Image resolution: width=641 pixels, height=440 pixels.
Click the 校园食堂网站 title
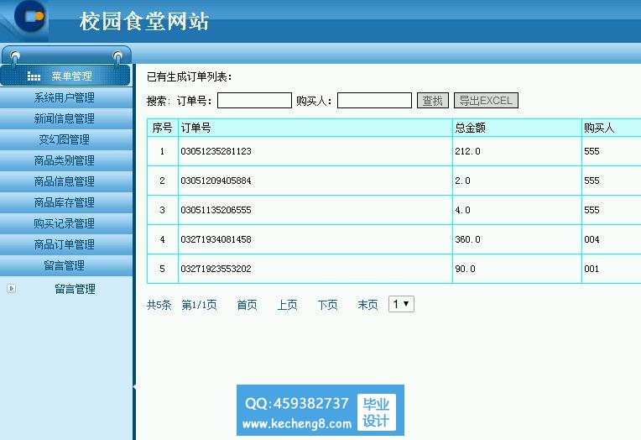point(144,21)
